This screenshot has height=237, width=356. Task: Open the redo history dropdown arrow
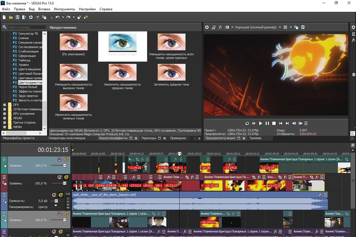pos(73,17)
